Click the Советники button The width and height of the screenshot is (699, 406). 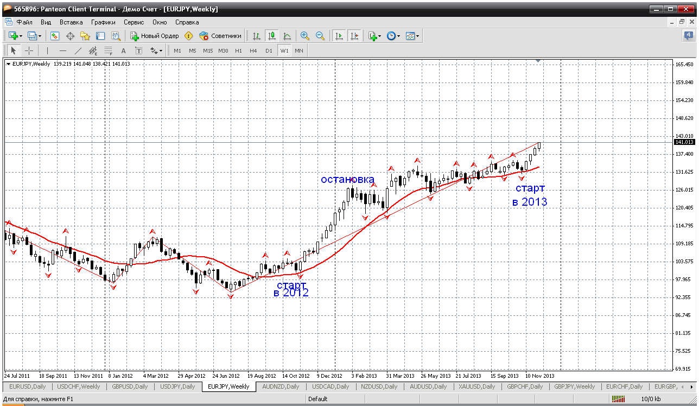click(x=221, y=36)
